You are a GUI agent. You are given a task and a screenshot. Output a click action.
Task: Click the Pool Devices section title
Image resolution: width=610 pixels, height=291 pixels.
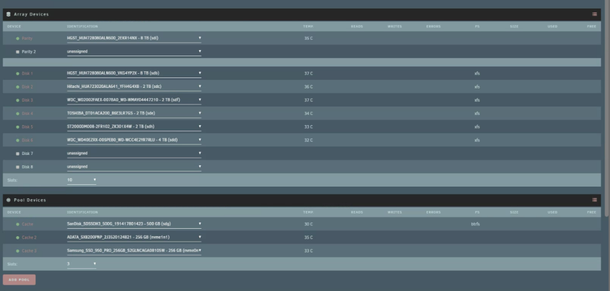(x=30, y=200)
